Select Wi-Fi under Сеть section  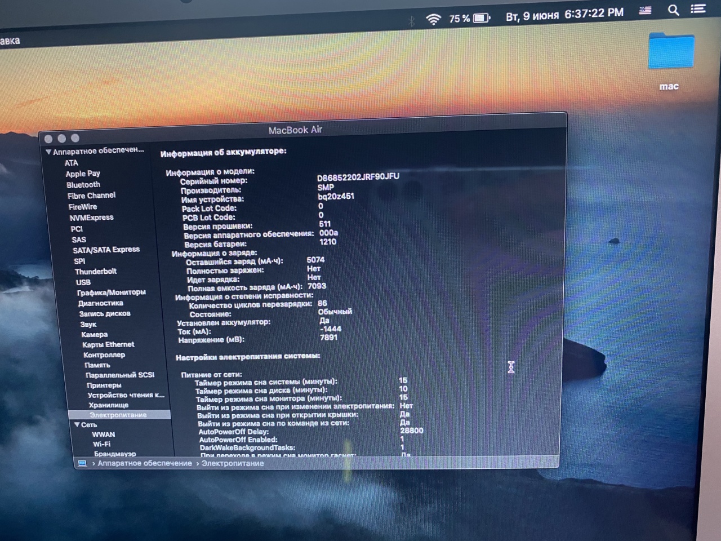tap(102, 444)
